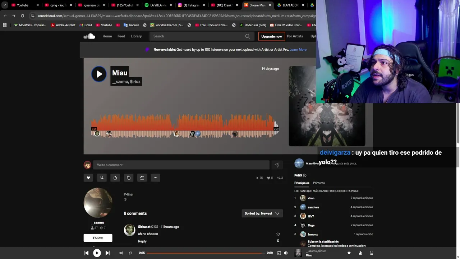Open For Artists link
This screenshot has width=460, height=259.
(295, 36)
